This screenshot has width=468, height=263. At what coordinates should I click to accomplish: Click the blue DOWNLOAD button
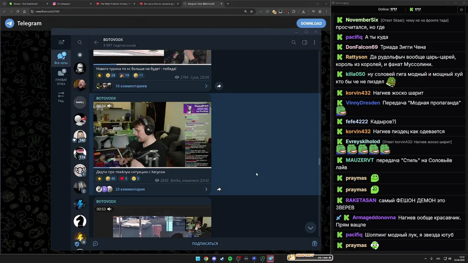tap(311, 23)
